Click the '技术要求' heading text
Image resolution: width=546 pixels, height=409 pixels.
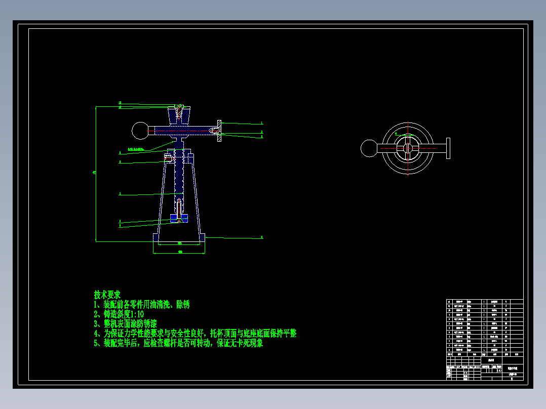107,295
